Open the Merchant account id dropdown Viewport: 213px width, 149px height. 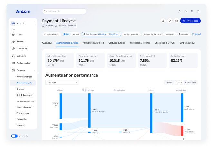pos(131,34)
